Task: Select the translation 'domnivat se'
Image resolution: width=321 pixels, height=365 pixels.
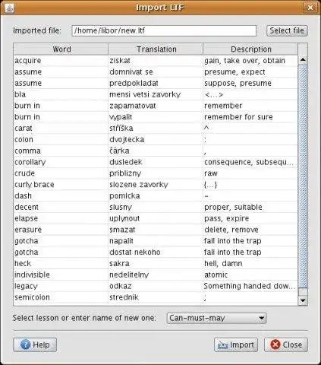Action: pyautogui.click(x=156, y=71)
